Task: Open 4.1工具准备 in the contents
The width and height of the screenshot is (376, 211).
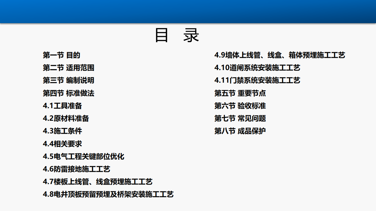Action: tap(62, 106)
